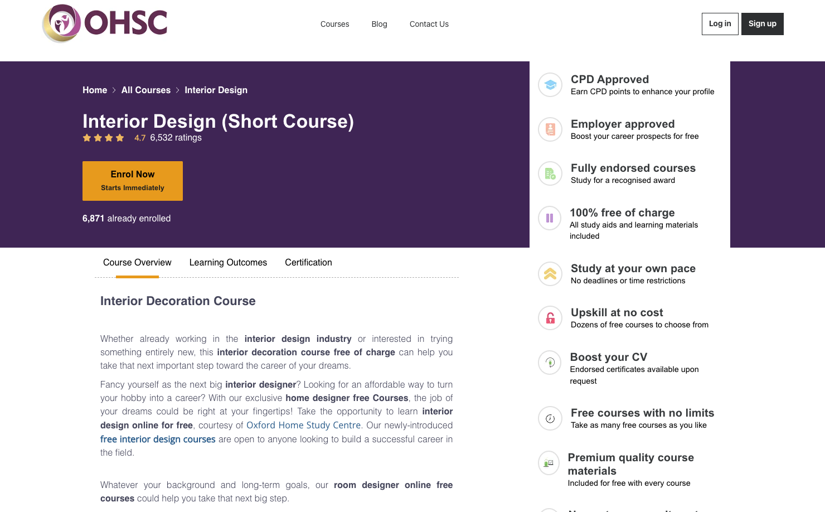This screenshot has width=825, height=512.
Task: Click the 6,871 already enrolled text
Action: [x=127, y=219]
